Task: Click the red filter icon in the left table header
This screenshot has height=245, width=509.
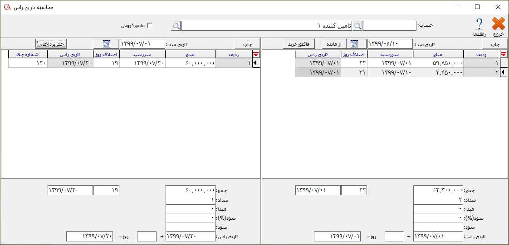Action: (256, 54)
